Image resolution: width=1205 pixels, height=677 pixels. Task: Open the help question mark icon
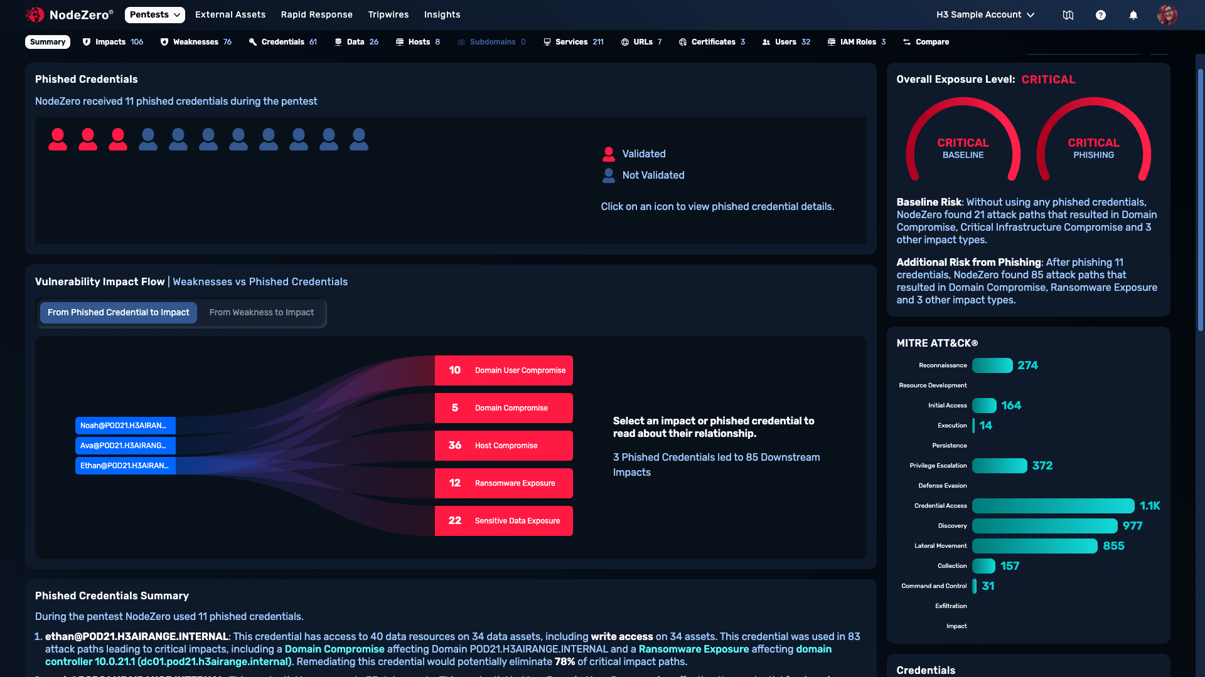pyautogui.click(x=1101, y=15)
